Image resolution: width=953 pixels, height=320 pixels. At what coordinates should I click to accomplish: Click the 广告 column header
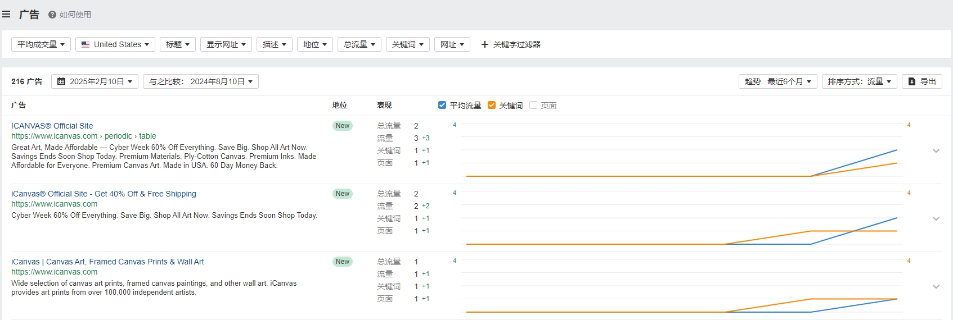point(19,105)
